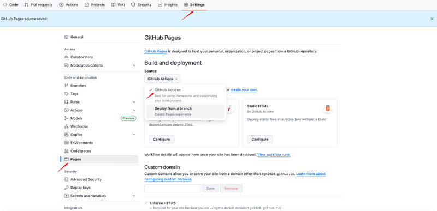Click the Moderation options comment icon

66,65
